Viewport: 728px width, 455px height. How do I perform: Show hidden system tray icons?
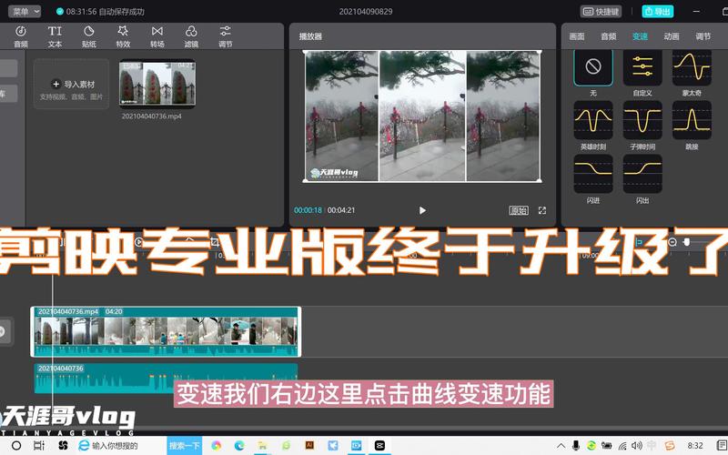[561, 446]
